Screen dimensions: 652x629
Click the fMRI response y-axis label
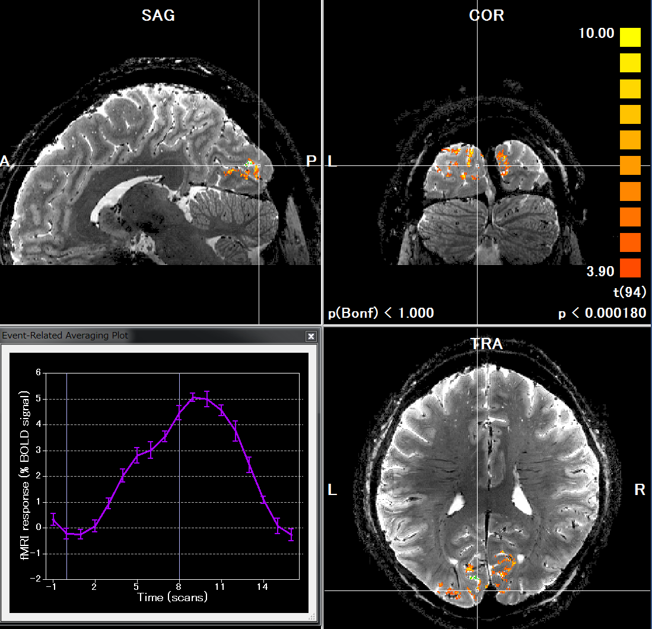24,476
